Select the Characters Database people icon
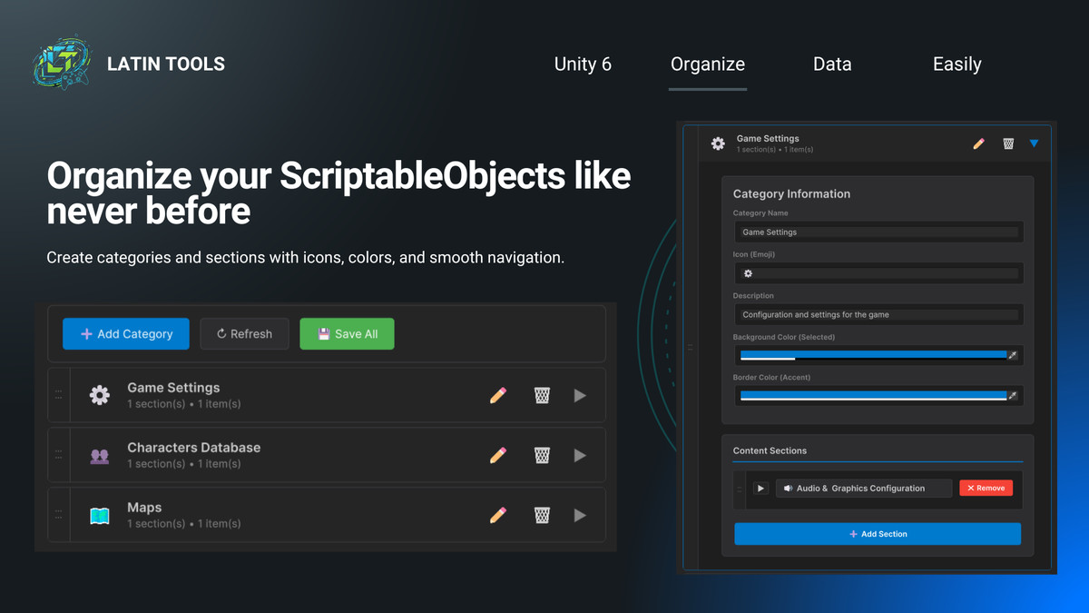1089x613 pixels. click(100, 454)
